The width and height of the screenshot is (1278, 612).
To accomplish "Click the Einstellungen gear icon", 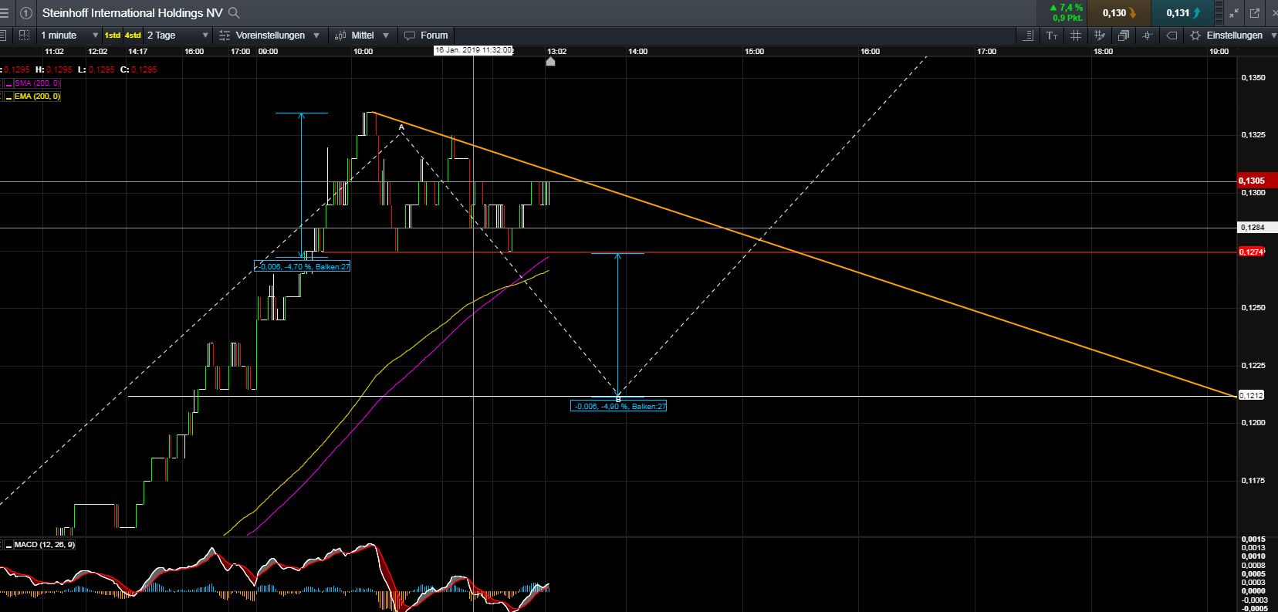I will pos(1195,36).
